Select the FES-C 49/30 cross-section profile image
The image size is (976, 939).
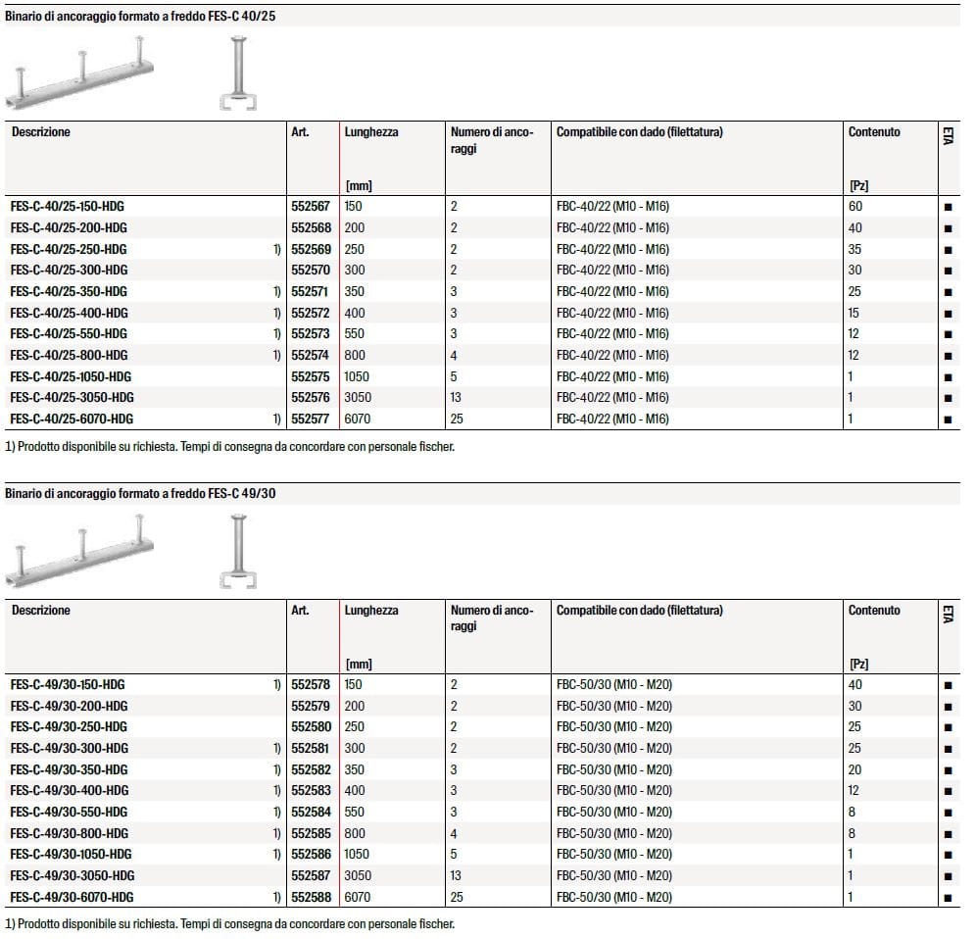pos(238,554)
